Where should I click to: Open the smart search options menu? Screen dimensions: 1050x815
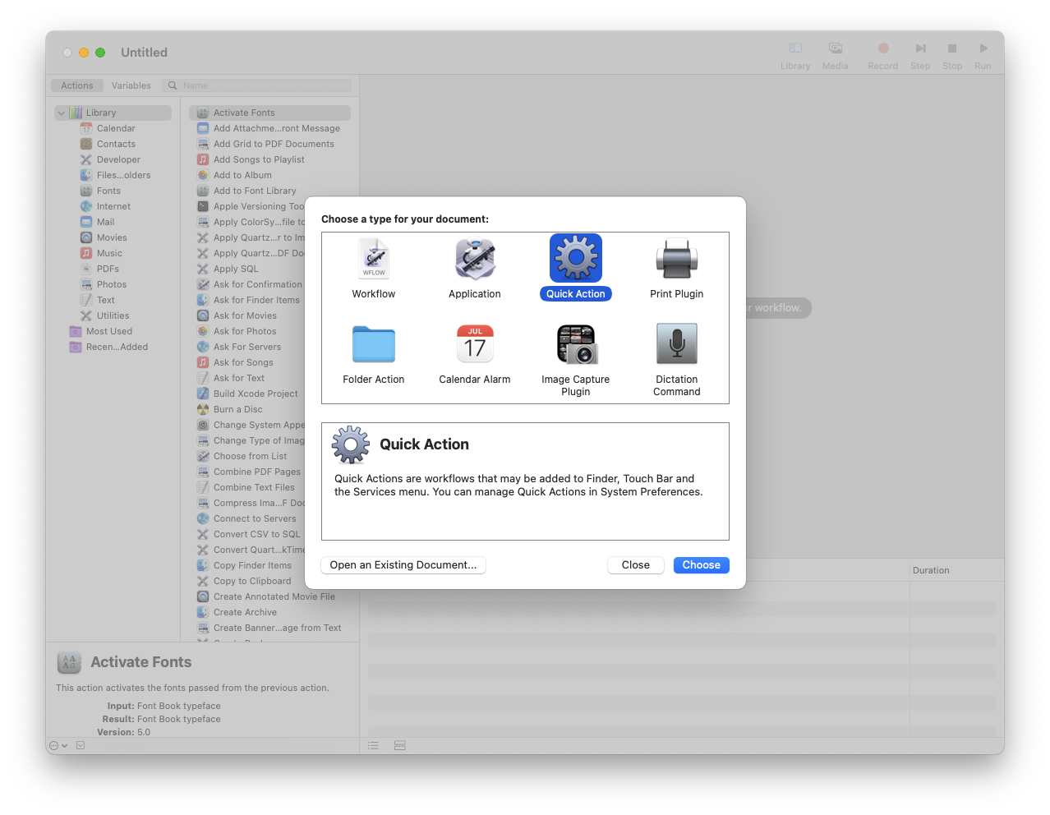(171, 85)
